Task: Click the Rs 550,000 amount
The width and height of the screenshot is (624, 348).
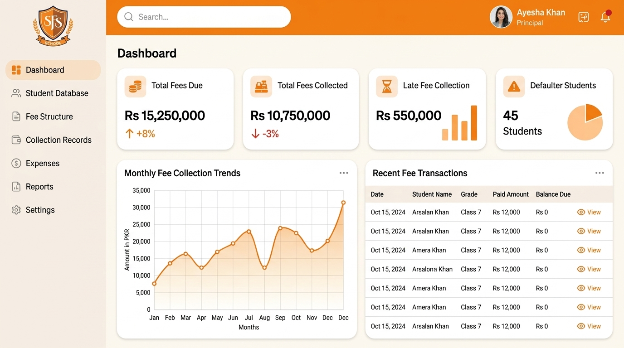Action: [409, 116]
